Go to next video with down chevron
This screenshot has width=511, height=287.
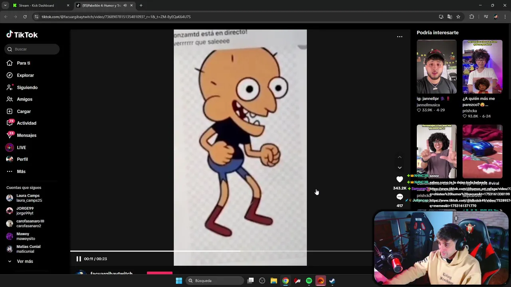click(400, 168)
